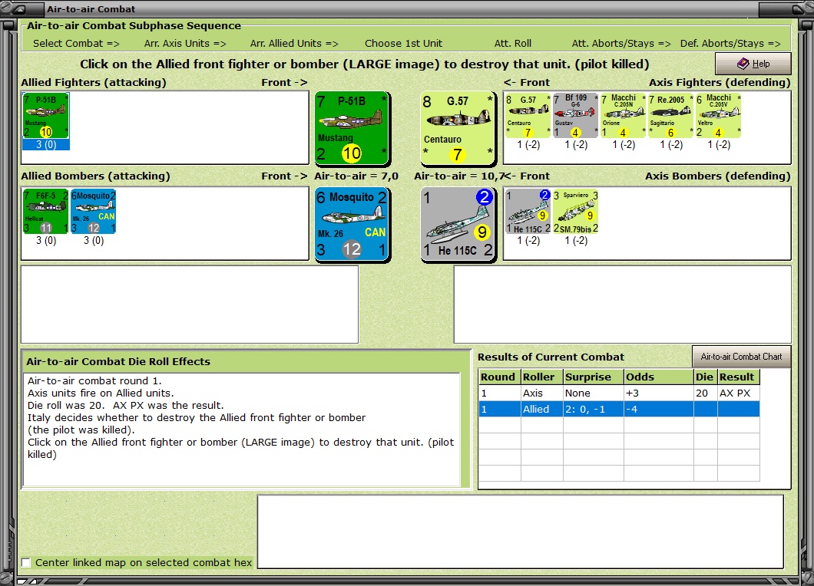
Task: Destroy the large Mosquito Mk. 26 front bomber
Action: pyautogui.click(x=352, y=224)
